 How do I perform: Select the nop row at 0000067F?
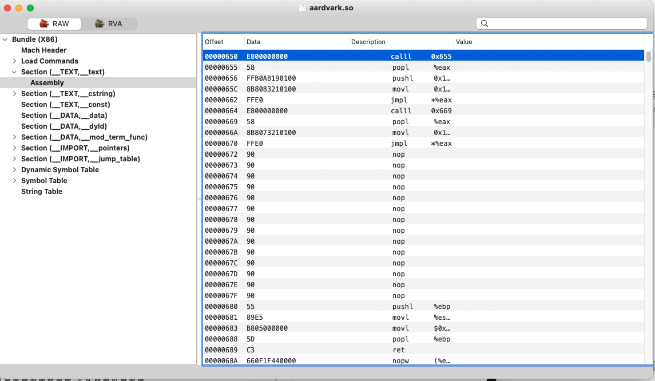(423, 295)
